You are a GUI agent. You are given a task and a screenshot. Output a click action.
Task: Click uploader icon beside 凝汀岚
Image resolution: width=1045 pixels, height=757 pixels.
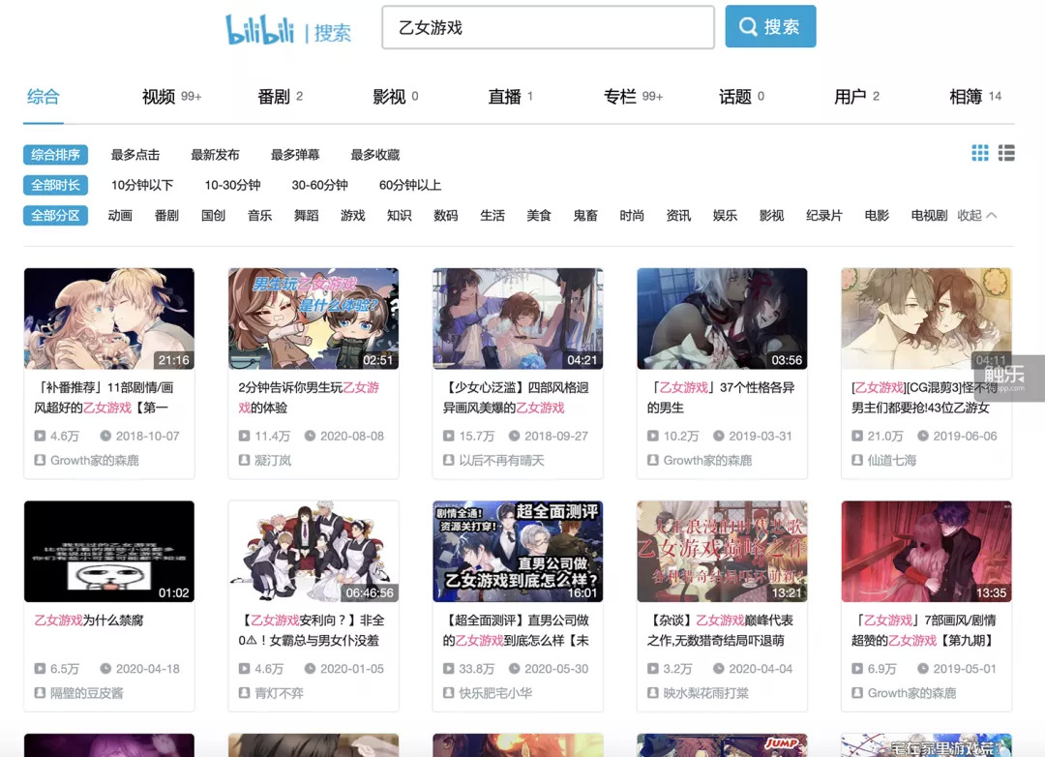pos(245,460)
